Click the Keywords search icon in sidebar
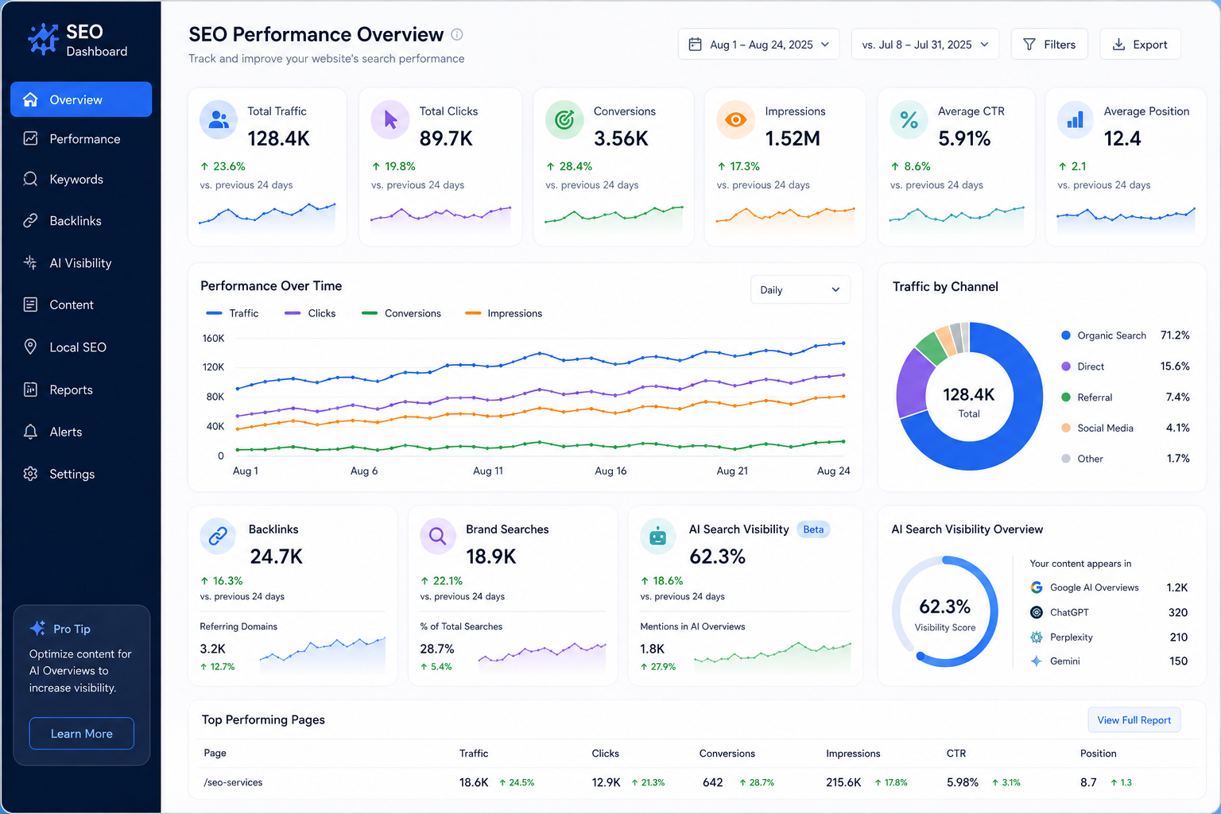This screenshot has height=814, width=1221. 30,179
